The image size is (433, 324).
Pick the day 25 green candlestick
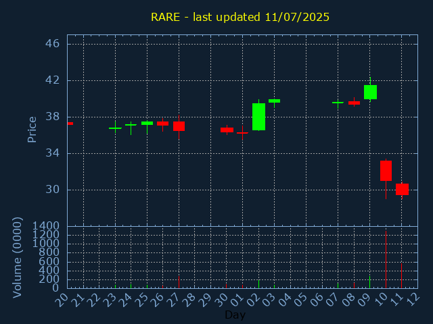click(147, 123)
